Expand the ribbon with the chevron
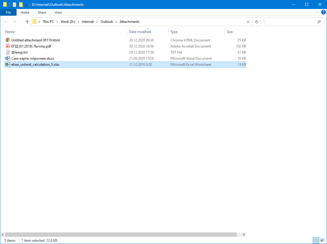327x244 pixels. (x=317, y=12)
